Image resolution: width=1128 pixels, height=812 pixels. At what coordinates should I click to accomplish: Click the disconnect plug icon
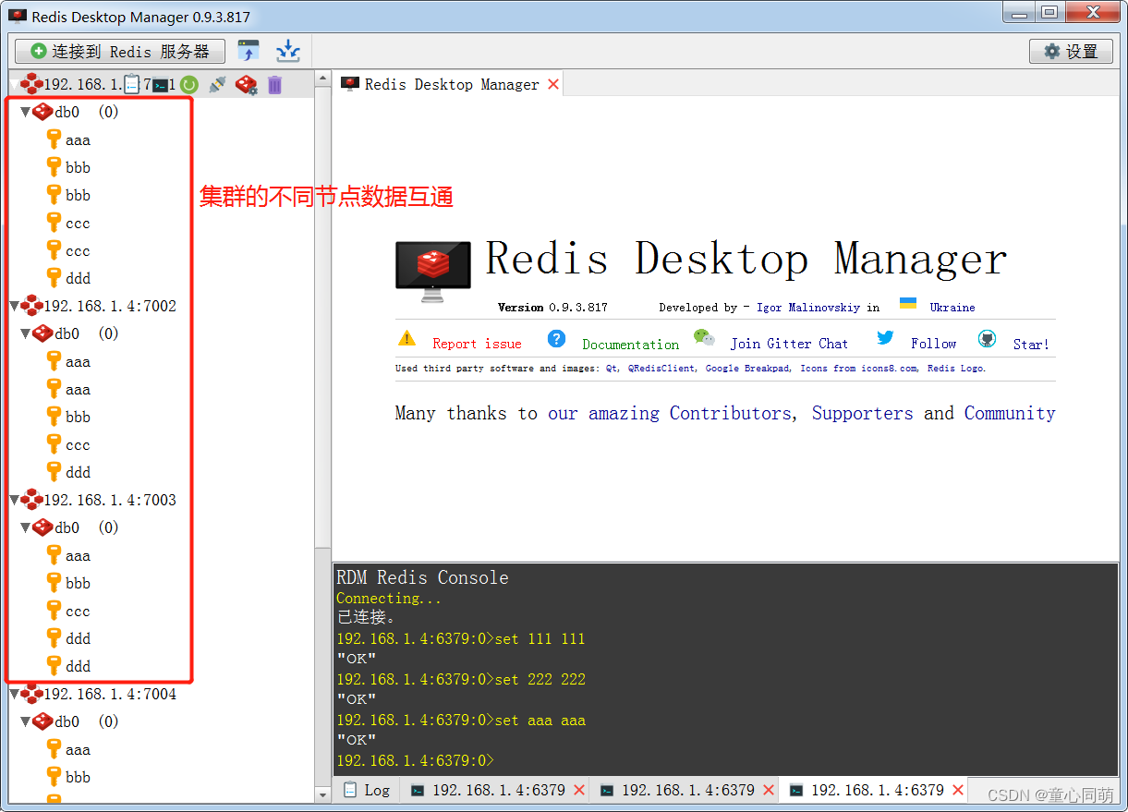point(217,85)
